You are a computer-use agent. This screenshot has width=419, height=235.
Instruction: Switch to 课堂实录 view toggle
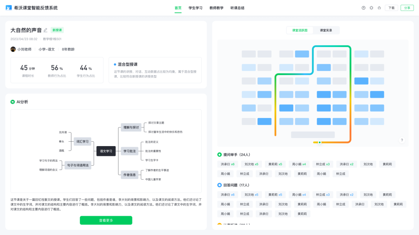click(x=326, y=30)
